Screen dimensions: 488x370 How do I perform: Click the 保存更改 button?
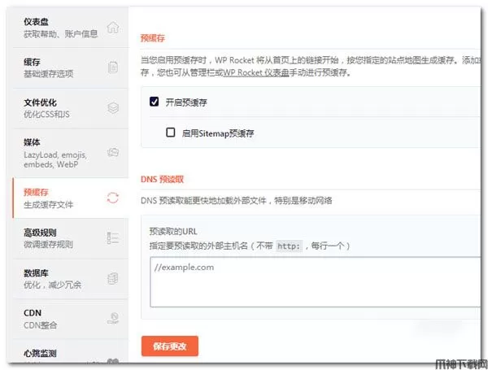[169, 346]
